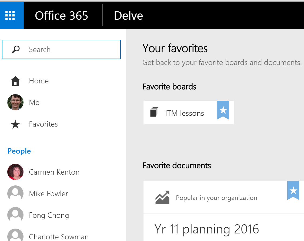Screen dimensions: 304x241
Task: Click Mike Fowler's placeholder avatar icon
Action: (15, 193)
